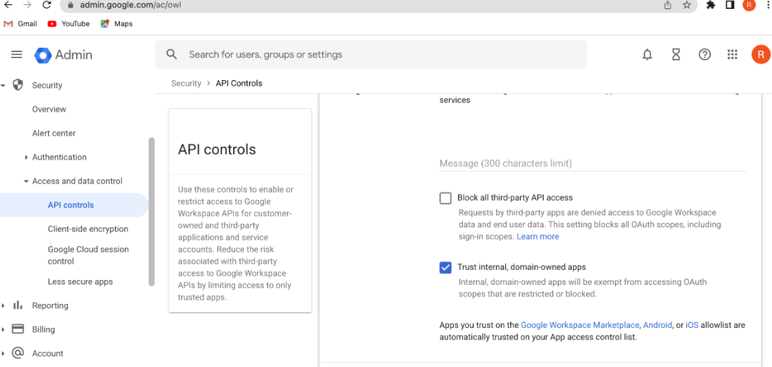772x367 pixels.
Task: Open the Admin account avatar R
Action: (760, 55)
